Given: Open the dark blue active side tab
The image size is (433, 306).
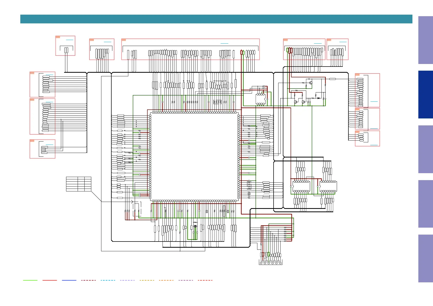Looking at the screenshot, I should point(426,95).
